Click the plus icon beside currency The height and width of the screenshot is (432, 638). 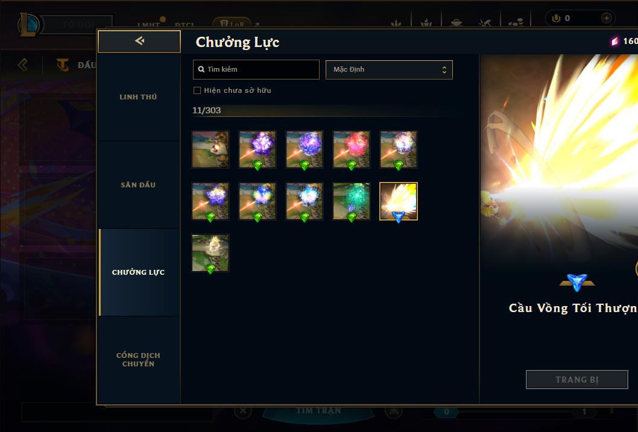pos(606,18)
